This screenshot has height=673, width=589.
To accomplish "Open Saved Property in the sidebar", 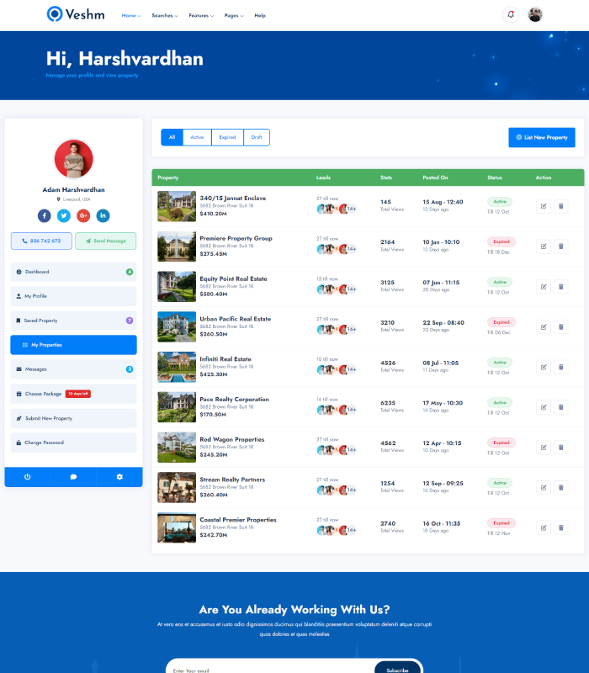I will coord(73,321).
